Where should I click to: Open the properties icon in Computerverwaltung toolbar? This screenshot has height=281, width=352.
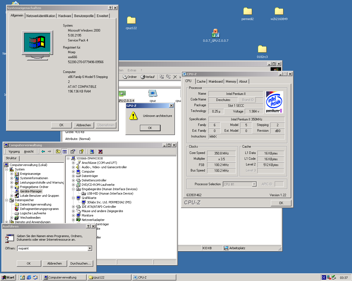(x=73, y=151)
